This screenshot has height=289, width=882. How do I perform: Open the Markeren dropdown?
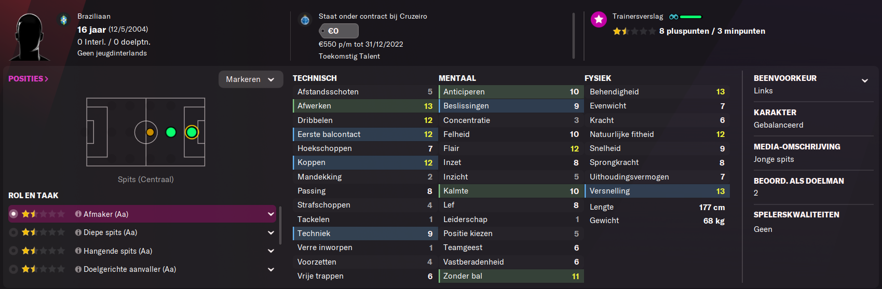pos(251,79)
